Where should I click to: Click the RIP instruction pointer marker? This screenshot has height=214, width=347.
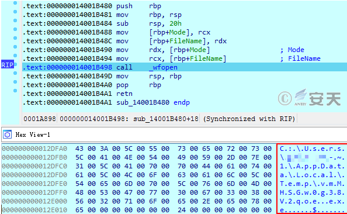coord(8,65)
